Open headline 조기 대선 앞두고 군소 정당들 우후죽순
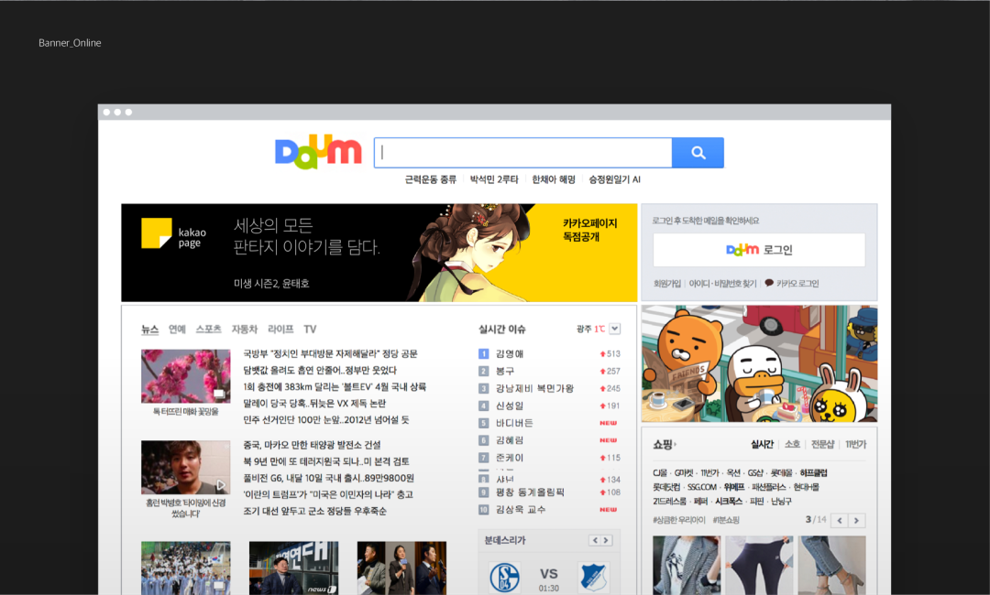The width and height of the screenshot is (990, 595). (315, 511)
